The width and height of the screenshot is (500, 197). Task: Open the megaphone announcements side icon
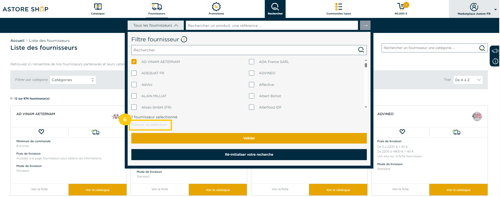click(x=495, y=51)
